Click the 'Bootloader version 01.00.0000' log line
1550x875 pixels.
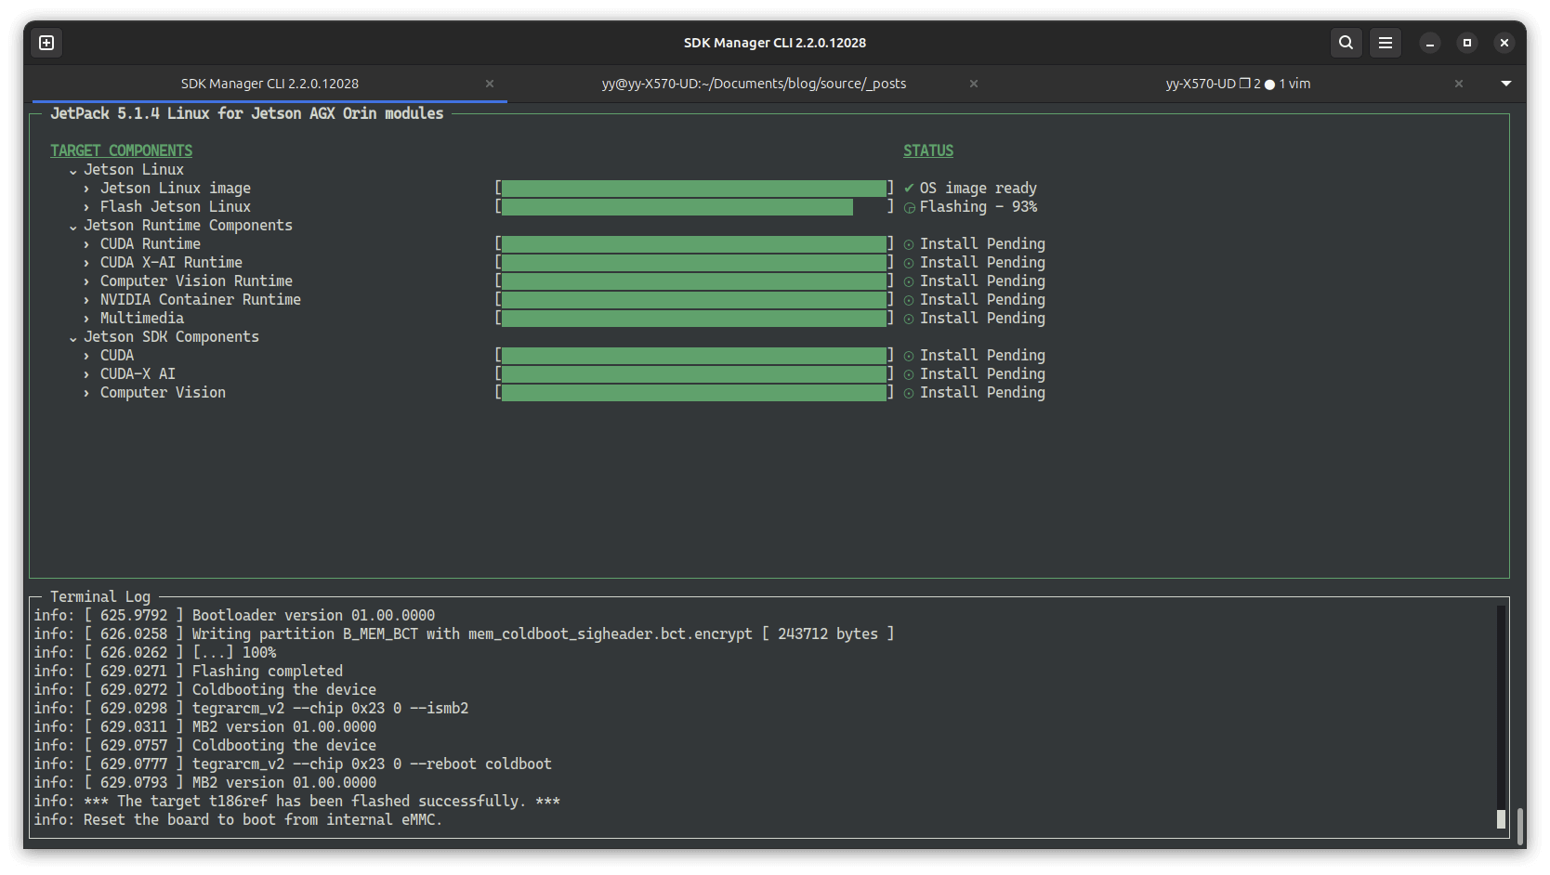[234, 615]
